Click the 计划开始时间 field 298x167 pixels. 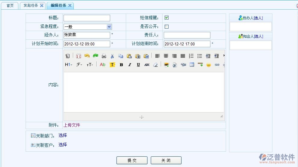click(87, 44)
